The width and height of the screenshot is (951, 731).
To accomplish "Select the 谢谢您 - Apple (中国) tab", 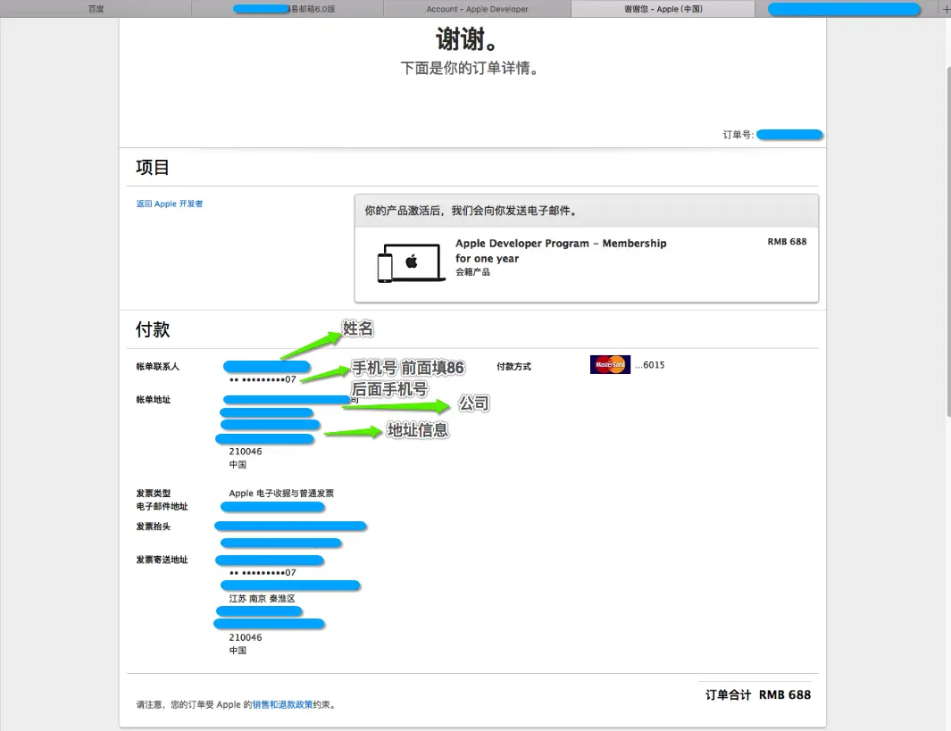I will click(663, 9).
